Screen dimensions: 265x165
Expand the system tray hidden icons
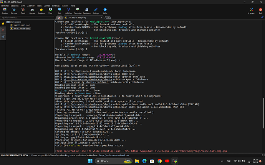point(222,161)
